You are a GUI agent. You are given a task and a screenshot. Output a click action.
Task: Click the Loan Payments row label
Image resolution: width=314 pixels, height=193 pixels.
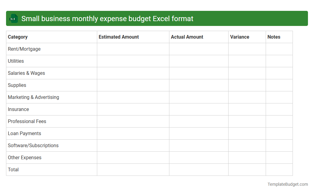coord(24,133)
